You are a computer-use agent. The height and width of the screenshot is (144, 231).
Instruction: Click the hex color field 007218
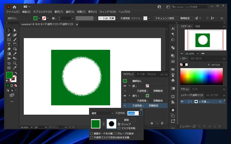click(x=216, y=65)
